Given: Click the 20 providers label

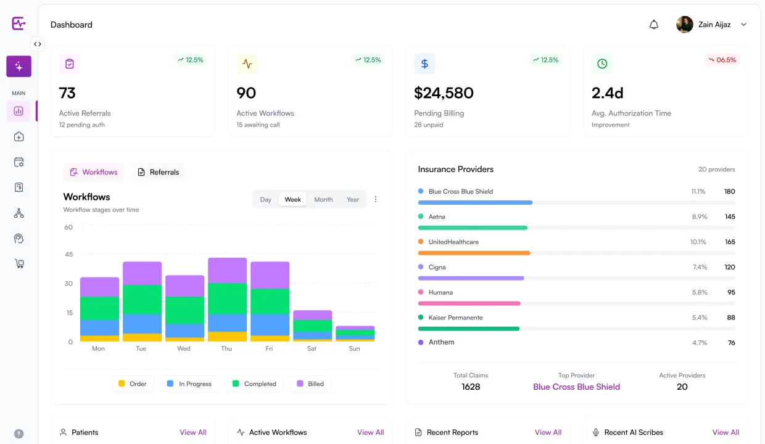Looking at the screenshot, I should point(717,170).
